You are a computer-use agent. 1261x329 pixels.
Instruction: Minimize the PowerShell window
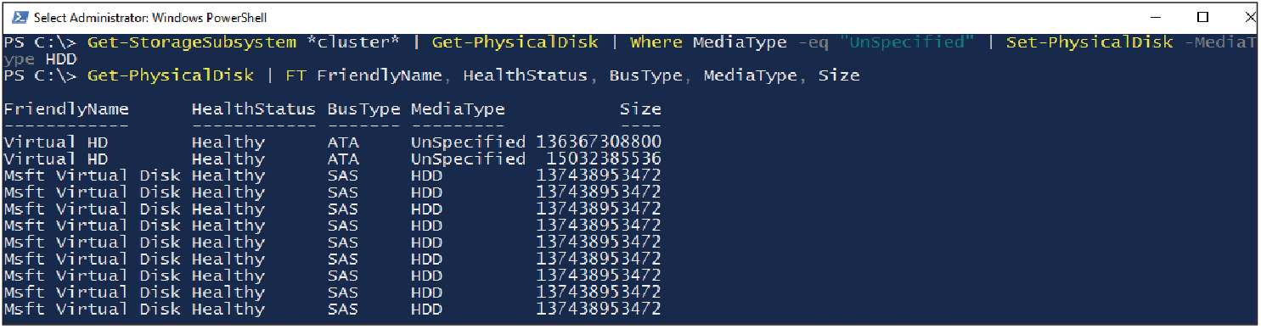(1154, 17)
